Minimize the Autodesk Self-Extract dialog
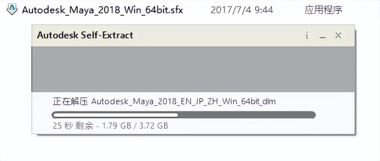The width and height of the screenshot is (380, 161). tap(323, 36)
